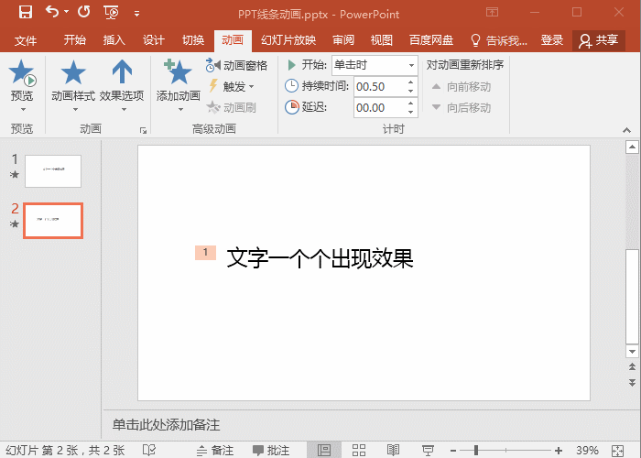Click the 告诉我 lightbulb search box
Image resolution: width=641 pixels, height=458 pixels.
point(499,40)
